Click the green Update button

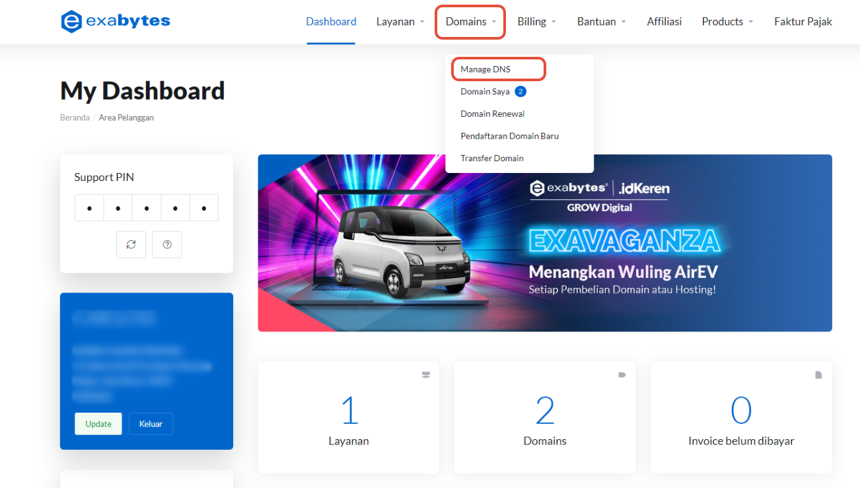[x=98, y=424]
